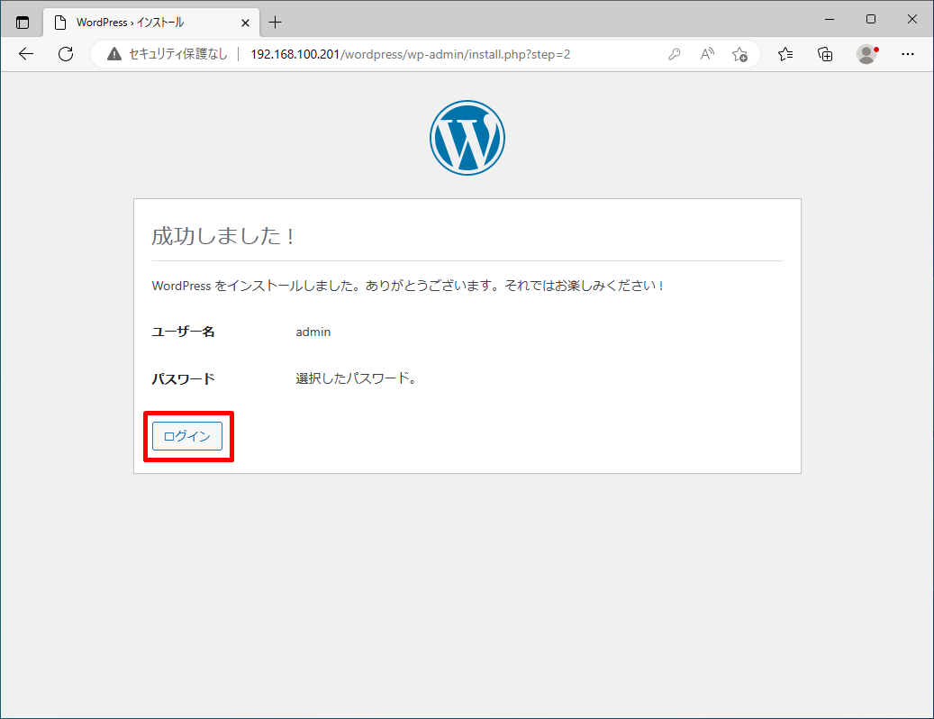The height and width of the screenshot is (719, 934).
Task: Start Read Aloud from address bar
Action: click(x=707, y=54)
